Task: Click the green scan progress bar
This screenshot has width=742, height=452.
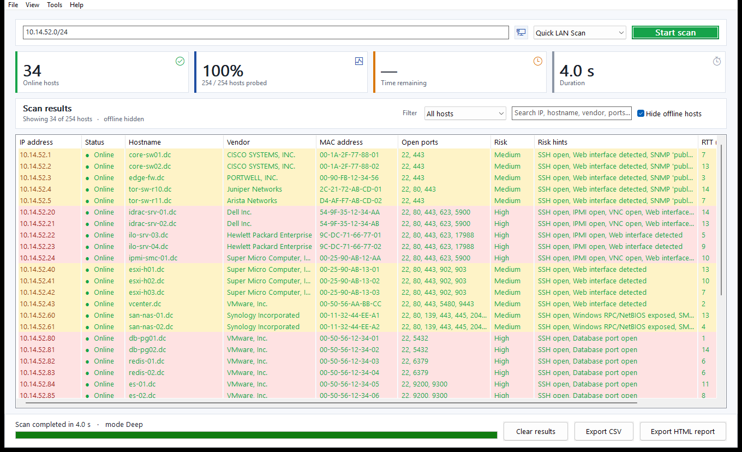Action: point(256,435)
